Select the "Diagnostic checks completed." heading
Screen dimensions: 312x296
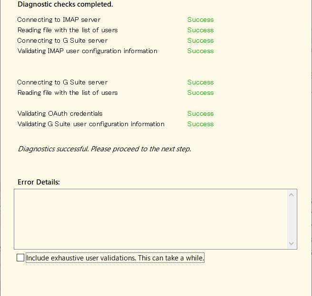click(65, 4)
